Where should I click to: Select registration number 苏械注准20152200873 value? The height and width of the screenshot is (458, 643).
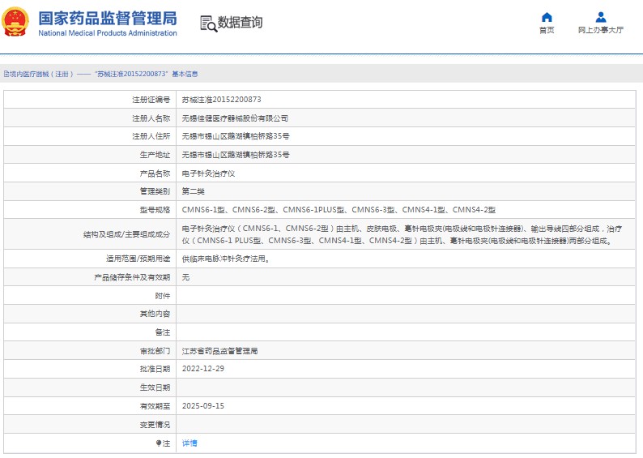pyautogui.click(x=221, y=100)
